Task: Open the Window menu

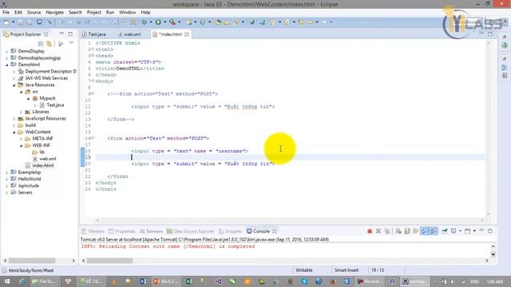Action: [x=127, y=12]
